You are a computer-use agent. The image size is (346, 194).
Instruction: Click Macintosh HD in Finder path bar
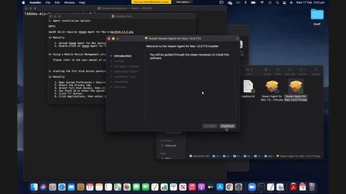(x=199, y=156)
